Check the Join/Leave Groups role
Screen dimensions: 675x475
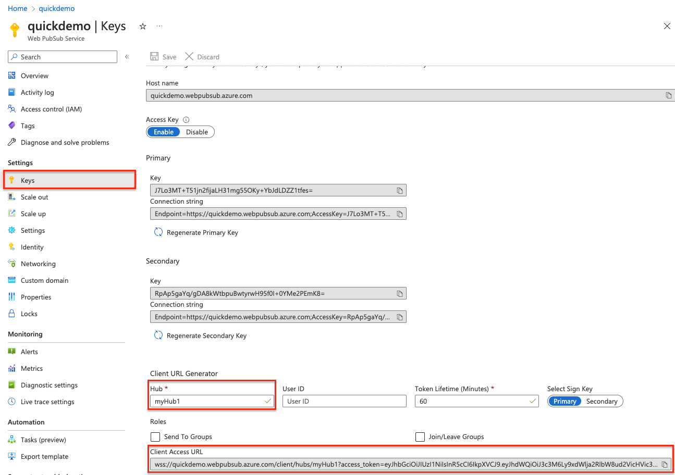coord(420,436)
